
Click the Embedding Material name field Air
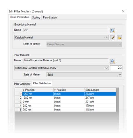(x=66, y=30)
